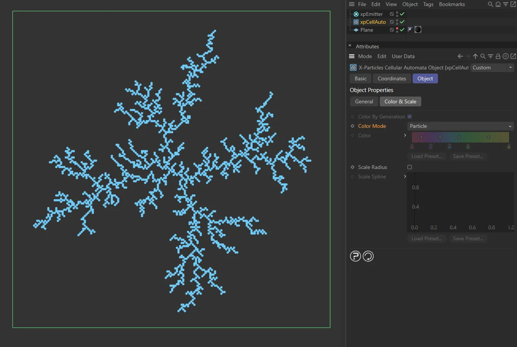Screen dimensions: 517x347
Task: Open the Object Manager search icon
Action: pyautogui.click(x=490, y=4)
